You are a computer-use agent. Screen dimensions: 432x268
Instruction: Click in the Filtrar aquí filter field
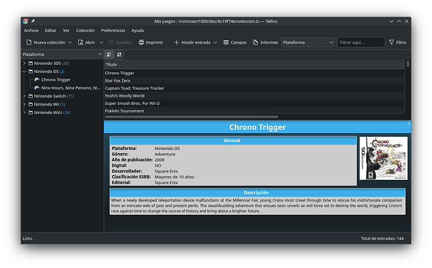(361, 42)
